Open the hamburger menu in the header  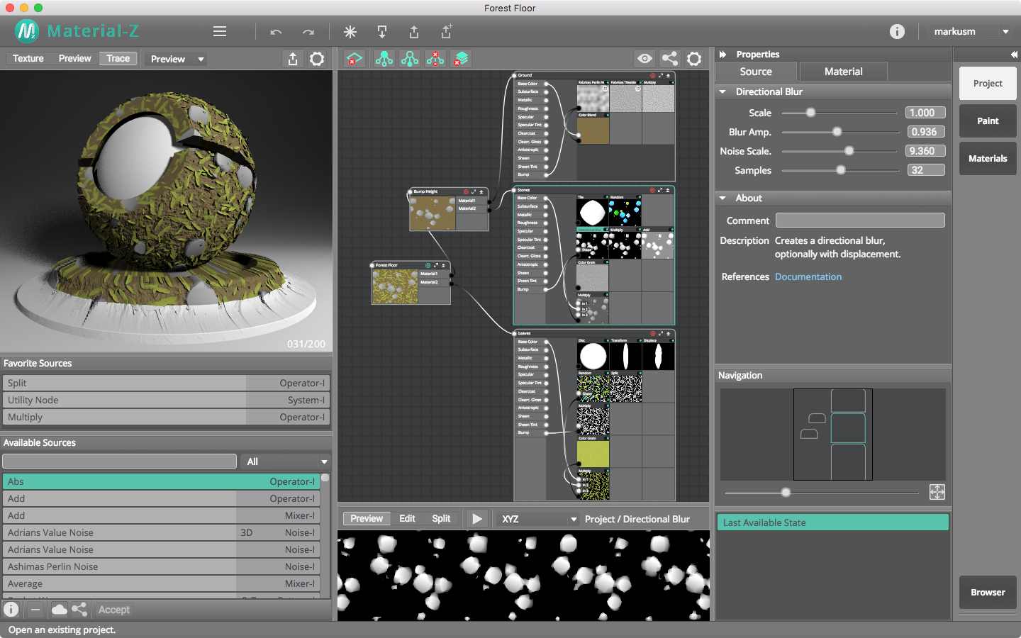click(220, 31)
